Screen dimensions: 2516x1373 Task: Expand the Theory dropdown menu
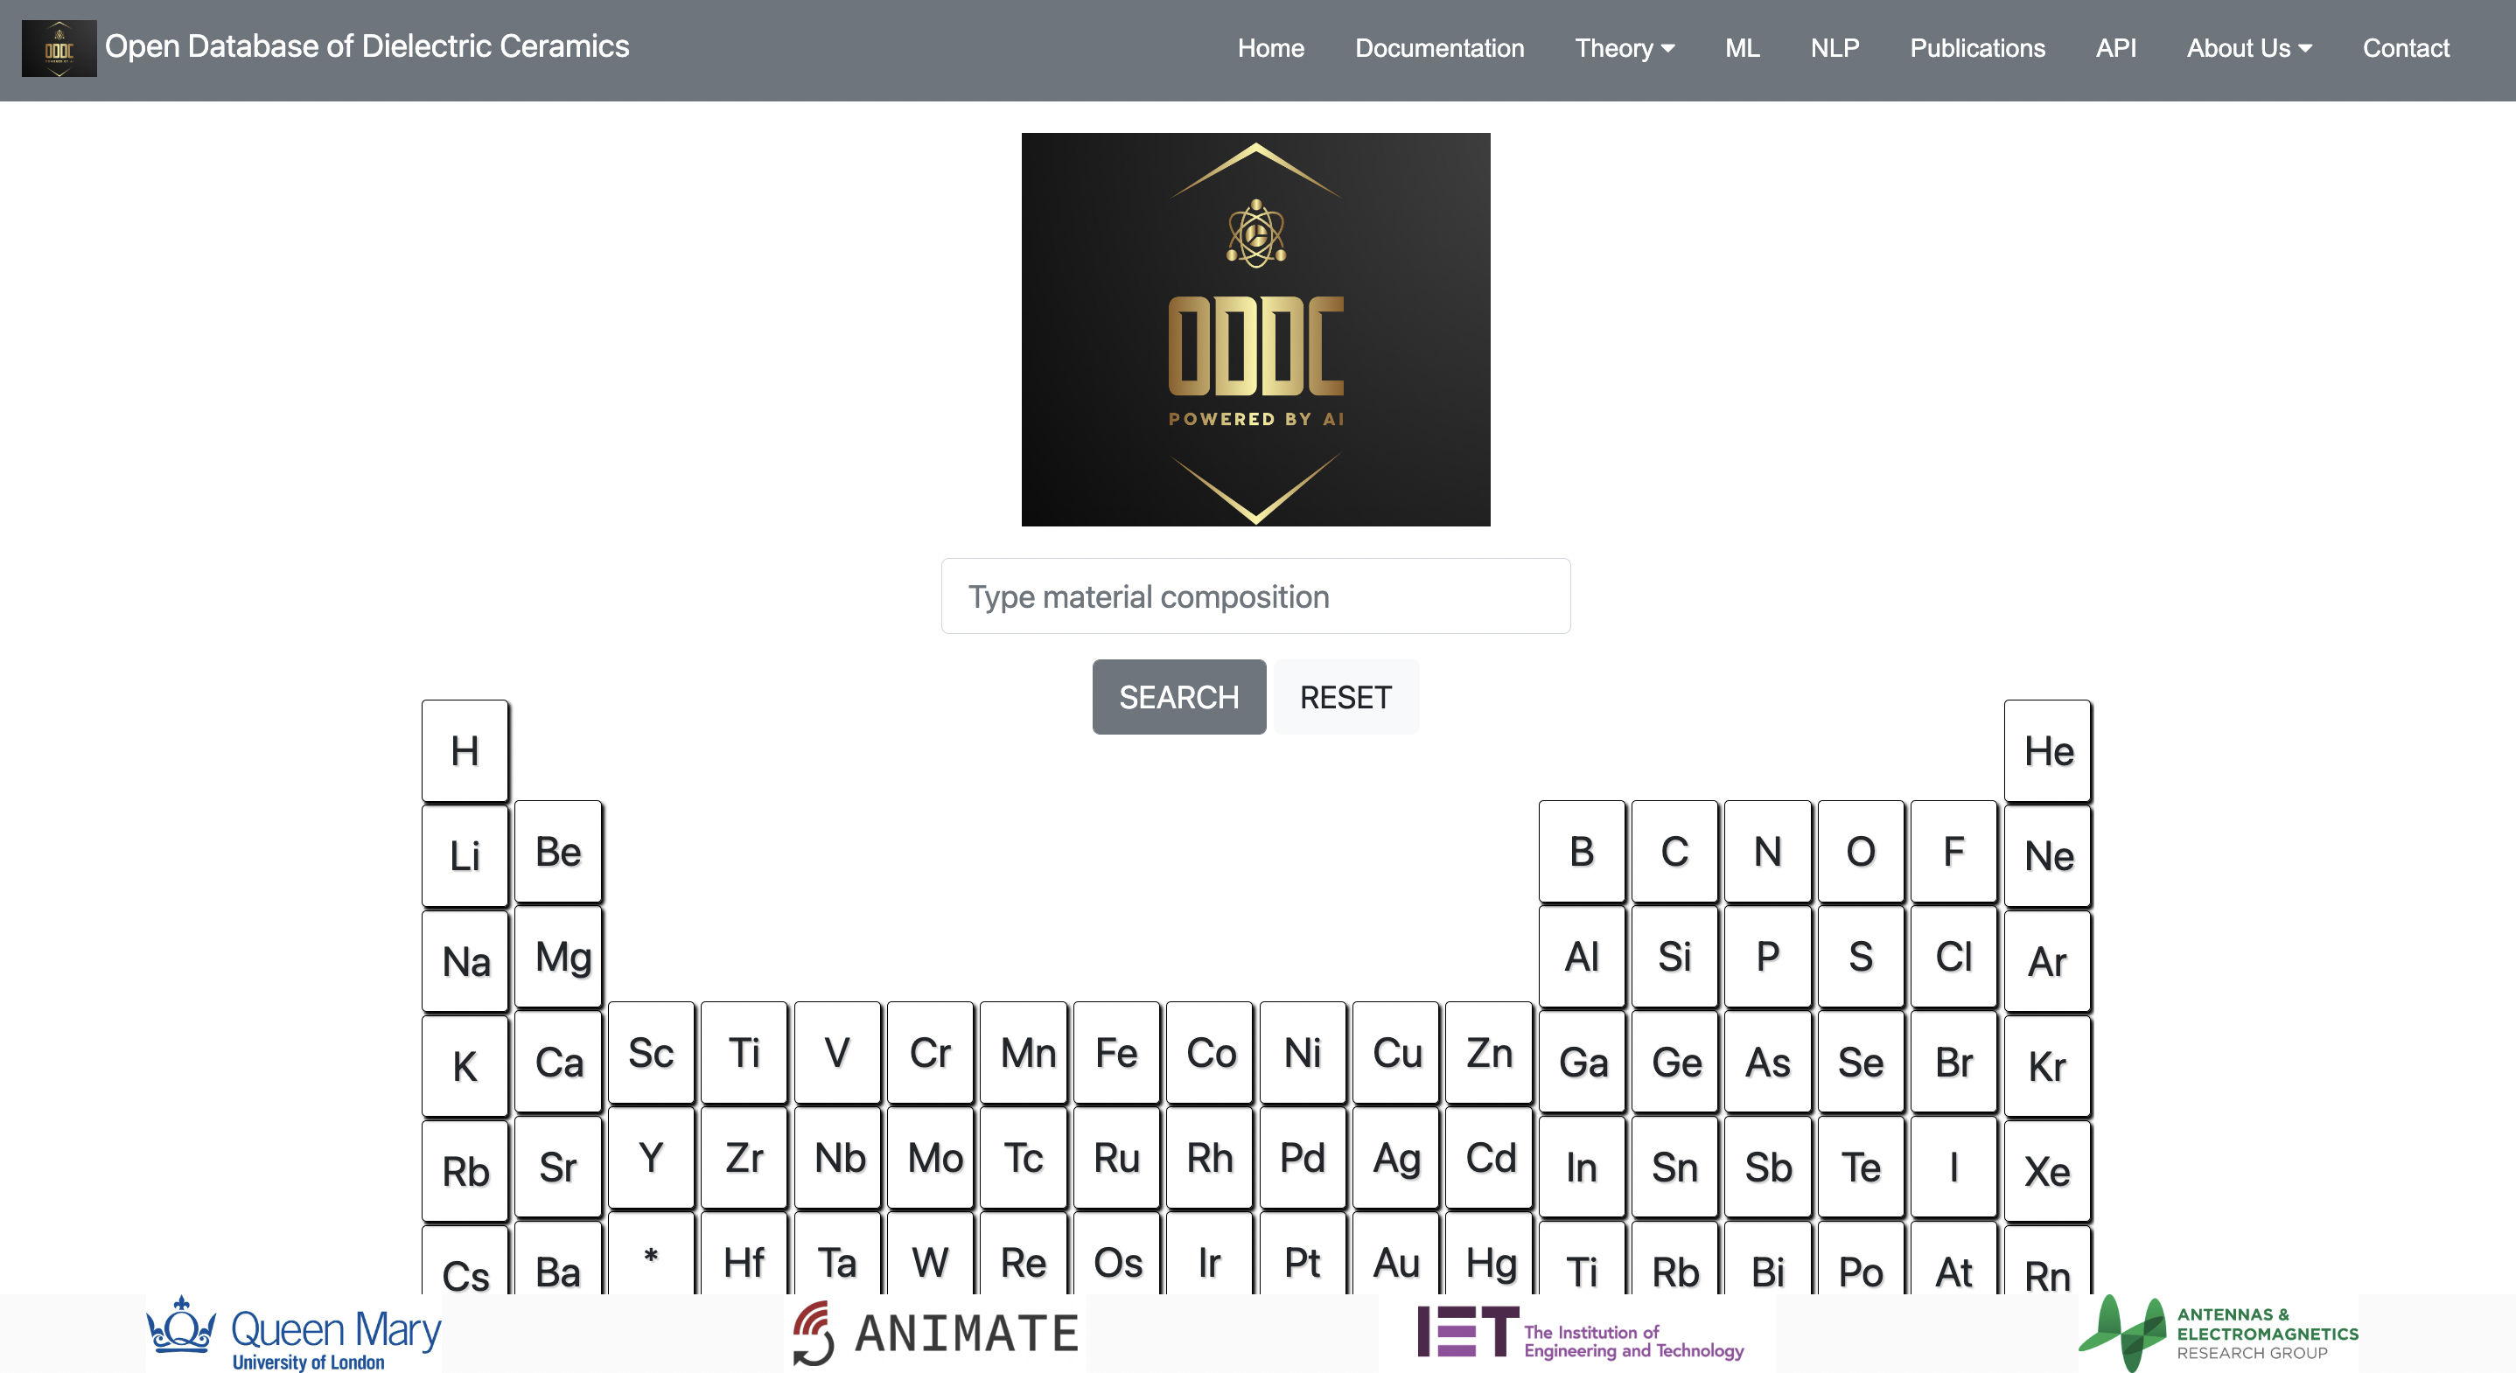1624,48
